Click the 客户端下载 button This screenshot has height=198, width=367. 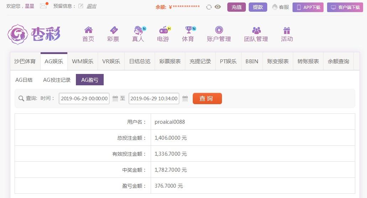[x=345, y=7]
